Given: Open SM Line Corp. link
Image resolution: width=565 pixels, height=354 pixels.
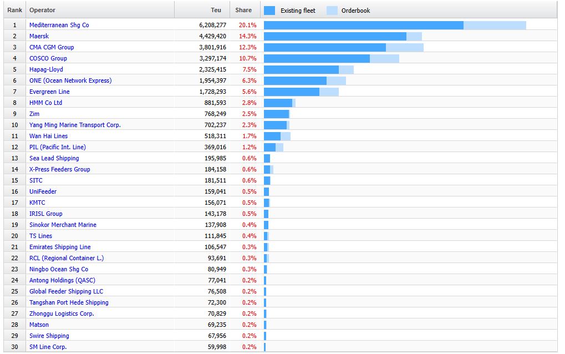Looking at the screenshot, I should tap(48, 347).
